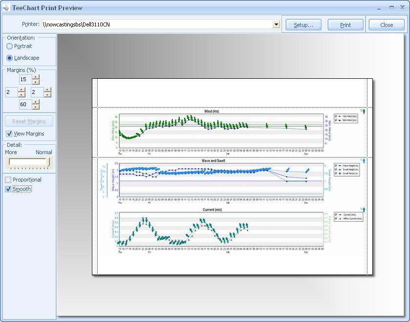Viewport: 410px width, 322px height.
Task: Open printer Setup dialog
Action: (303, 25)
